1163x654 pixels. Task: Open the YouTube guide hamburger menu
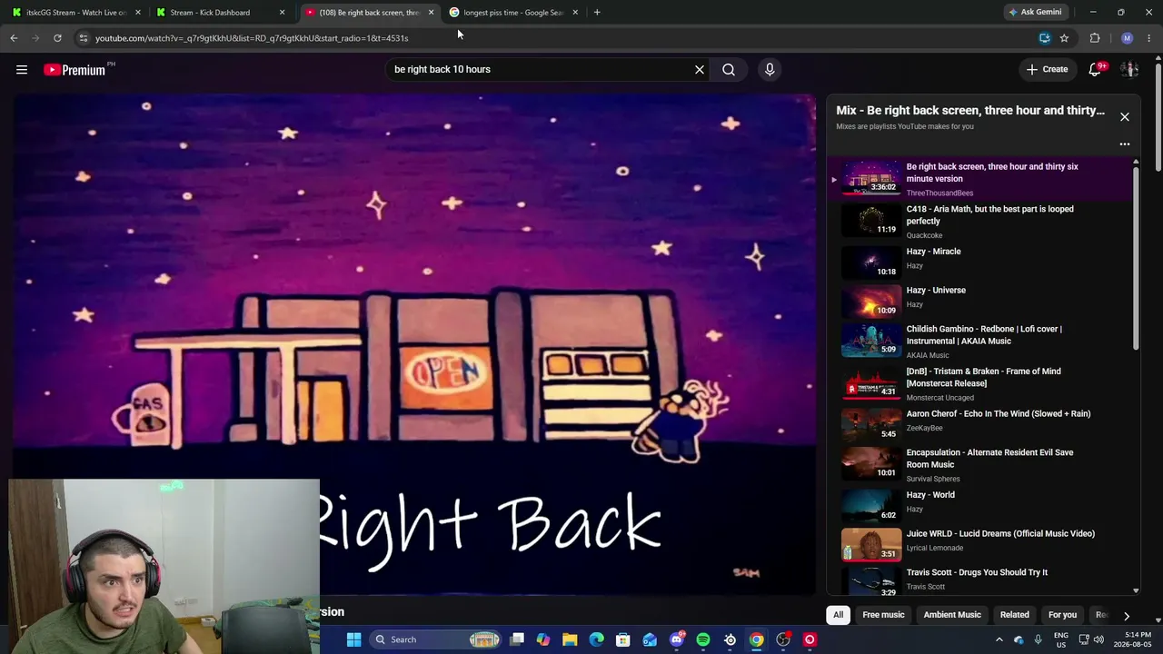(x=22, y=69)
